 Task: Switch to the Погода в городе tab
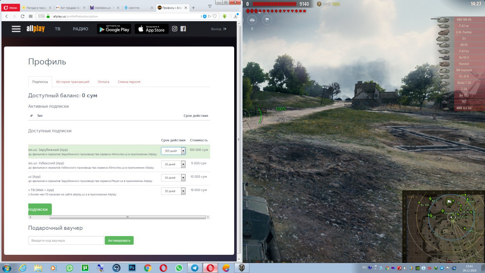tap(36, 8)
